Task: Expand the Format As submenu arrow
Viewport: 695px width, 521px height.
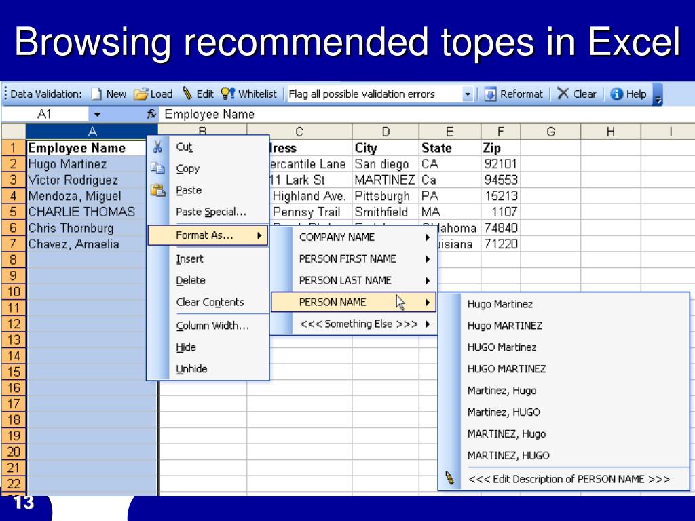Action: [x=259, y=235]
